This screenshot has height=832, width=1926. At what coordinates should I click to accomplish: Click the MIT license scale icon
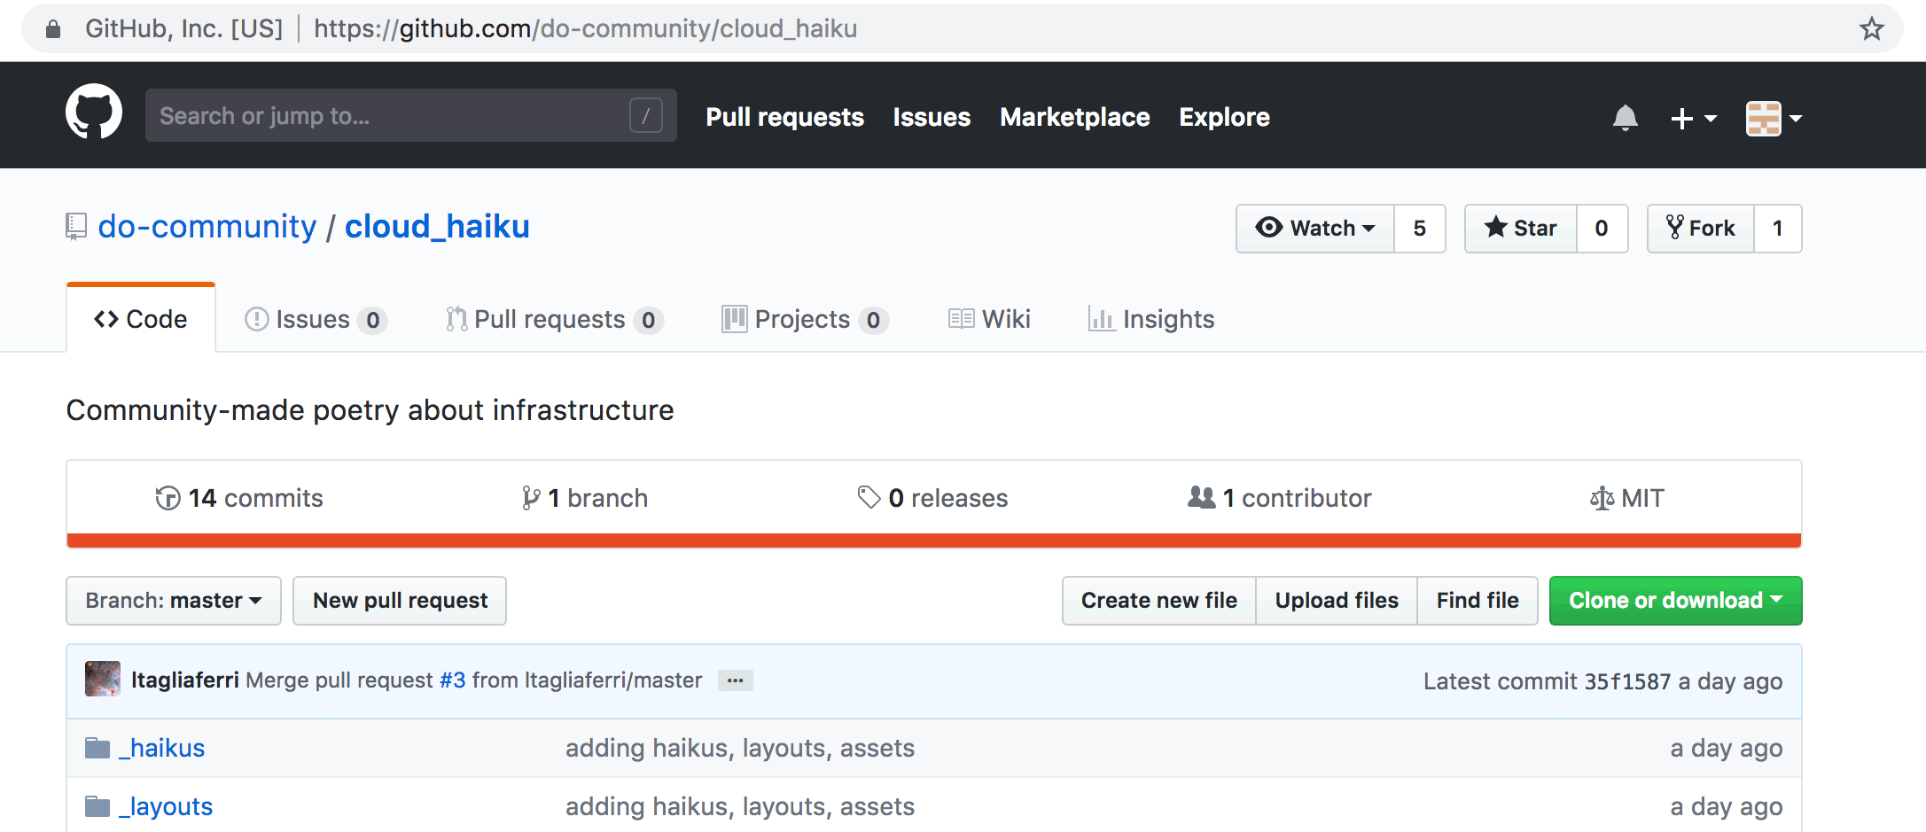coord(1602,498)
